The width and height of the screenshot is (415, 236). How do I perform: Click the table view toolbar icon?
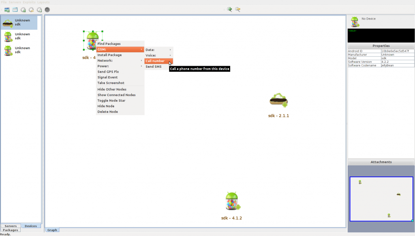tap(15, 9)
